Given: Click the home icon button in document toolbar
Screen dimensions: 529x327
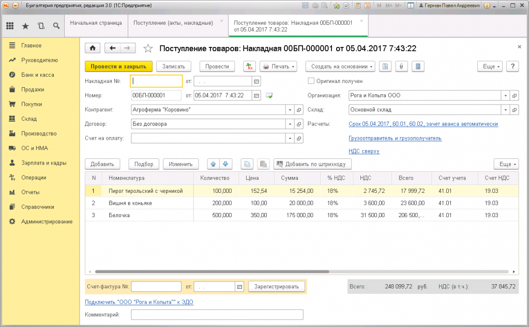Looking at the screenshot, I should tap(93, 48).
